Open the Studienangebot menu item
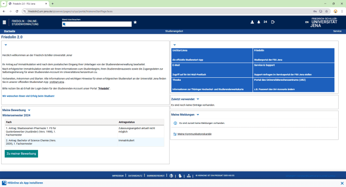Image resolution: width=346 pixels, height=187 pixels. (174, 31)
